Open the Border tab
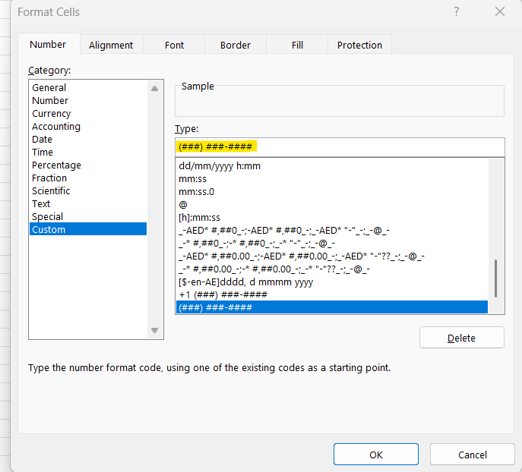Image resolution: width=522 pixels, height=472 pixels. pyautogui.click(x=236, y=45)
